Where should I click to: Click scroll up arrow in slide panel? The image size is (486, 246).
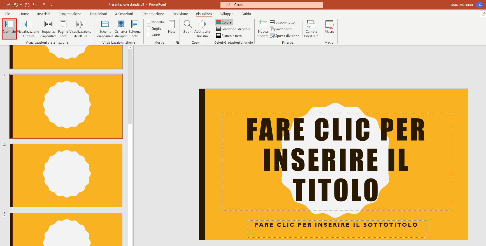click(130, 48)
